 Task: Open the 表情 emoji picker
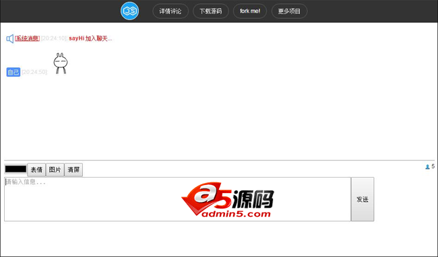36,170
